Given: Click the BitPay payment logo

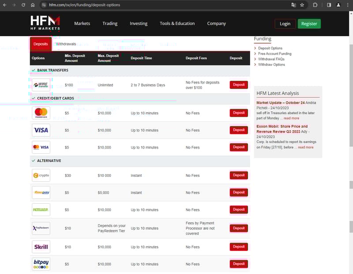Looking at the screenshot, I should (41, 264).
